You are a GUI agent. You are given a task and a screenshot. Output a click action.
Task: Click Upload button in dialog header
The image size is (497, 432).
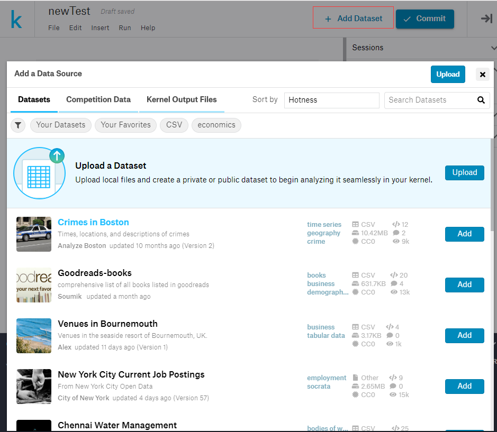[x=448, y=75]
